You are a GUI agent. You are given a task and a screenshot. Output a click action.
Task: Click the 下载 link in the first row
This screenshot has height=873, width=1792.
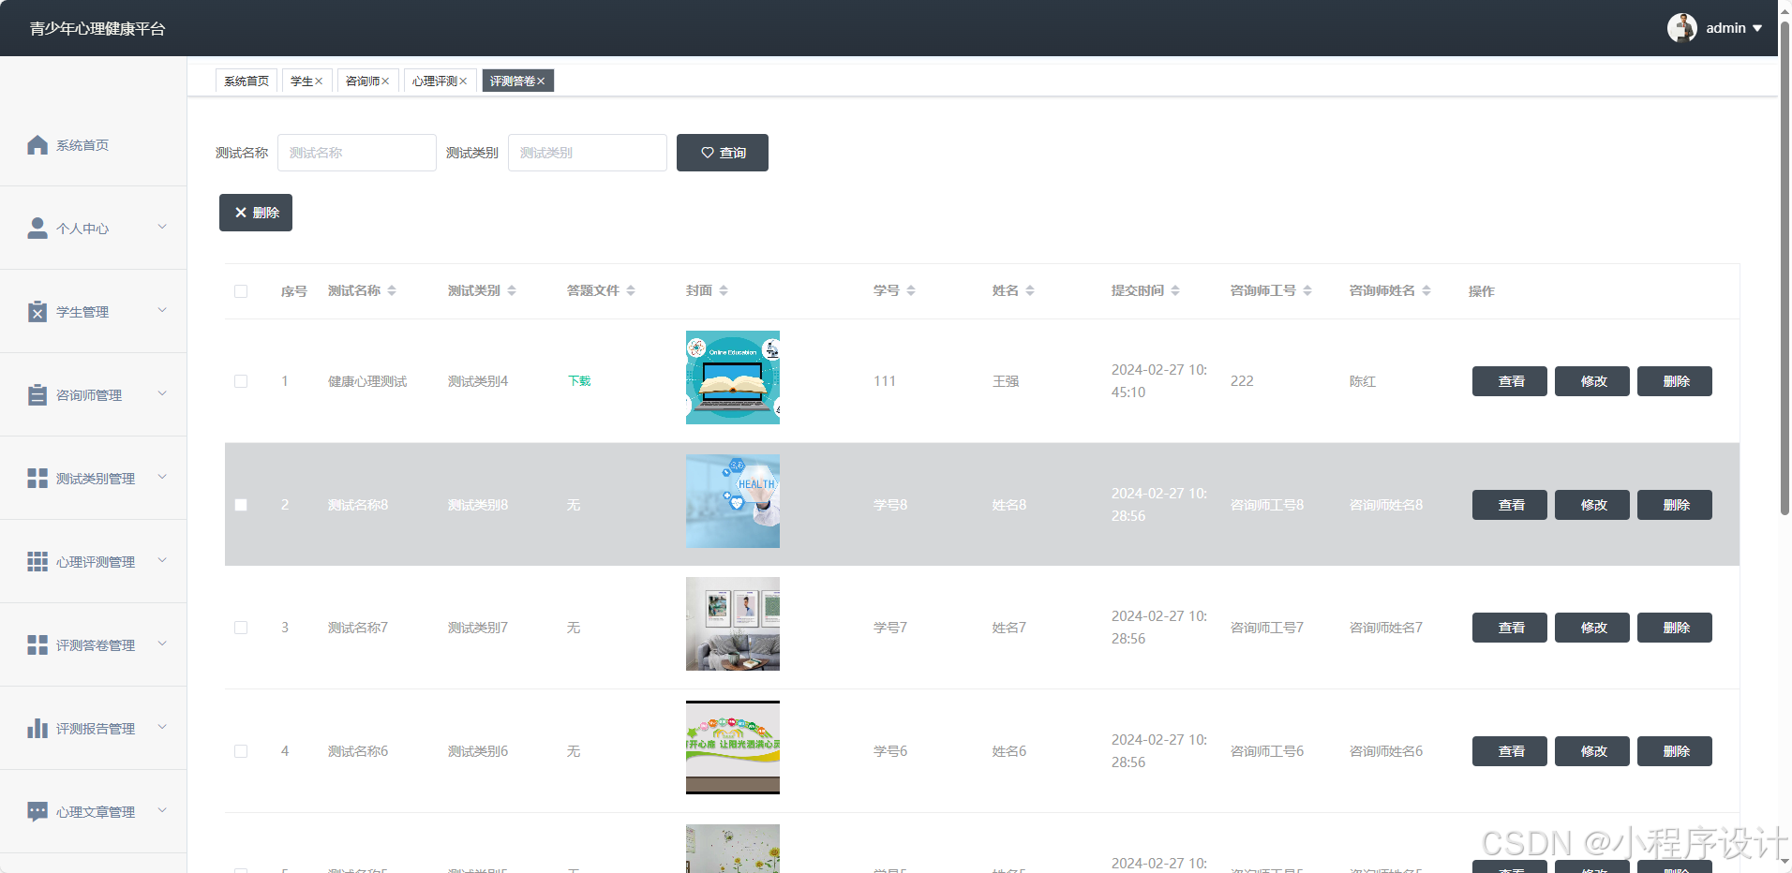(x=579, y=381)
